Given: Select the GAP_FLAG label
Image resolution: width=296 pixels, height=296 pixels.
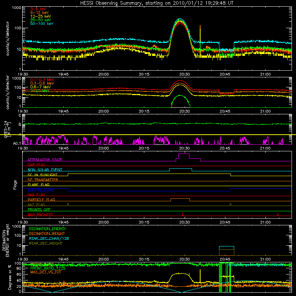Looking at the screenshot, I should click(x=36, y=165).
